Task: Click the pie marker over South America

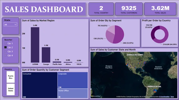Action: pos(155,91)
